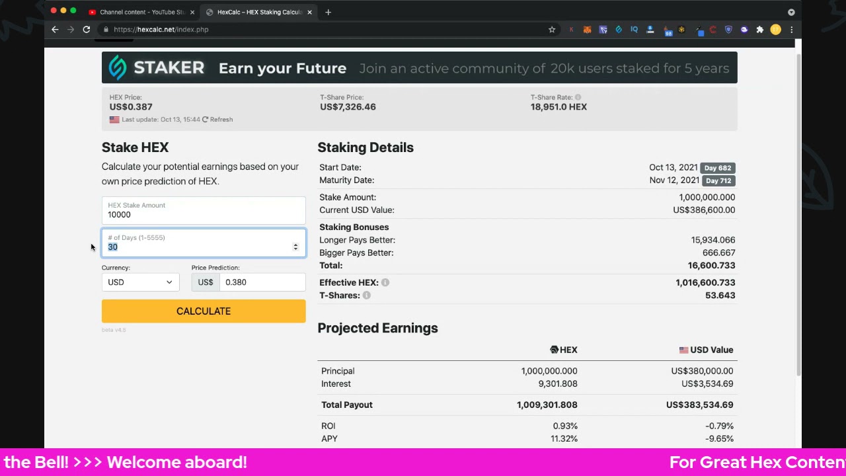Click the teal S-shaped extension icon

tap(619, 29)
